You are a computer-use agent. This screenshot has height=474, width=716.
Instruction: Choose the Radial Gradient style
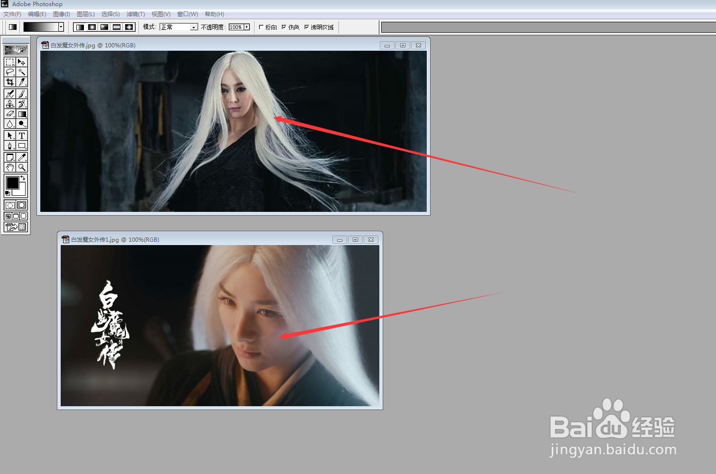click(92, 27)
